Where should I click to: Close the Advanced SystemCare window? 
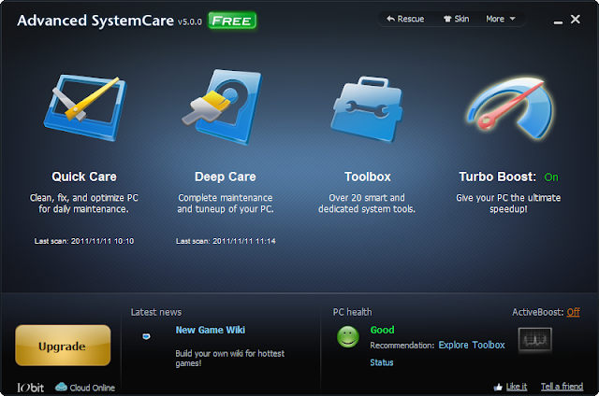pyautogui.click(x=576, y=19)
